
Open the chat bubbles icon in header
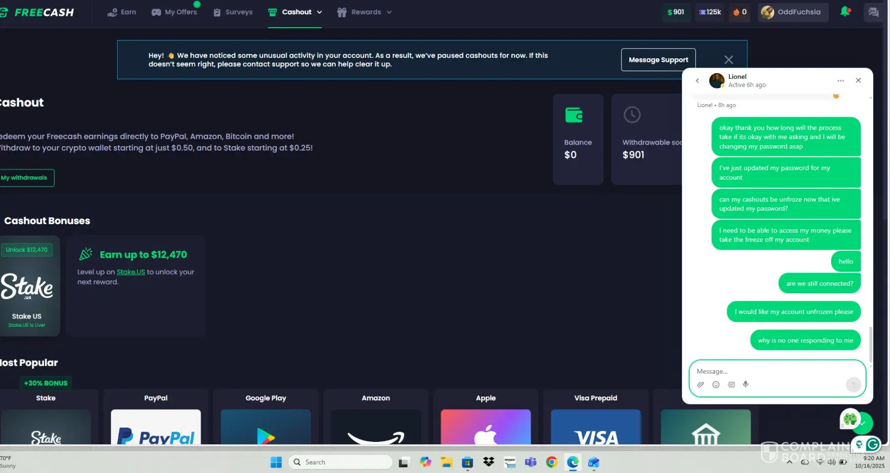pyautogui.click(x=873, y=12)
